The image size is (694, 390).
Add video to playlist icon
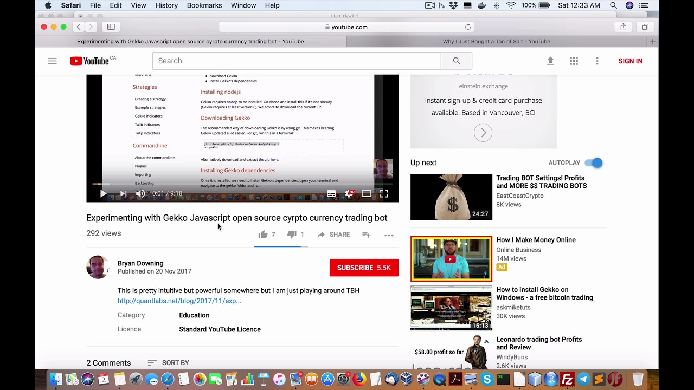(367, 235)
